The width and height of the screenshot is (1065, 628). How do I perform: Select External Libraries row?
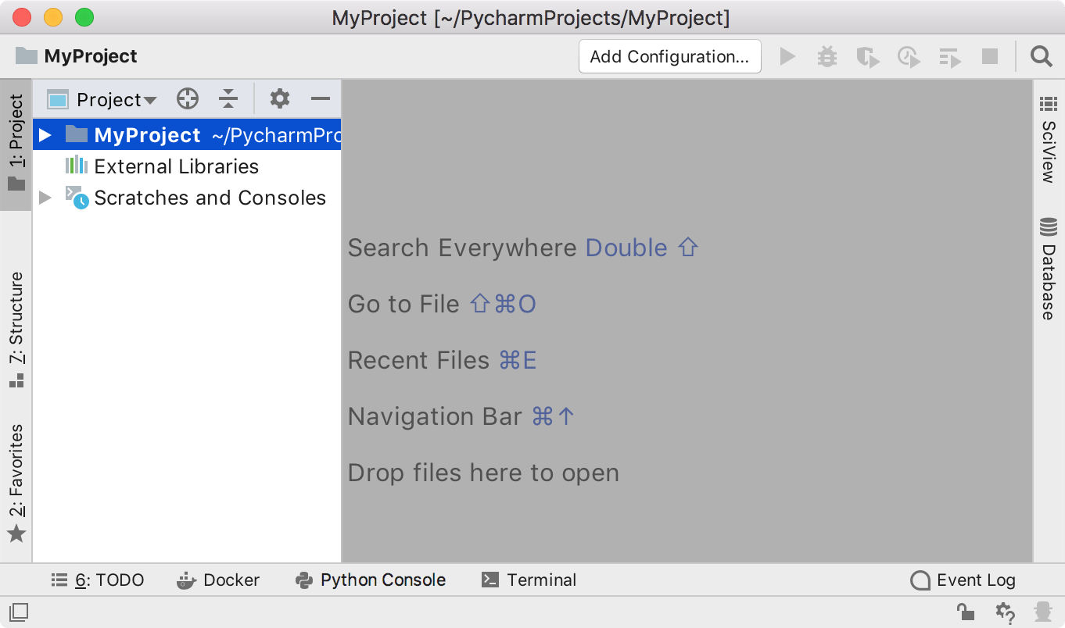187,166
